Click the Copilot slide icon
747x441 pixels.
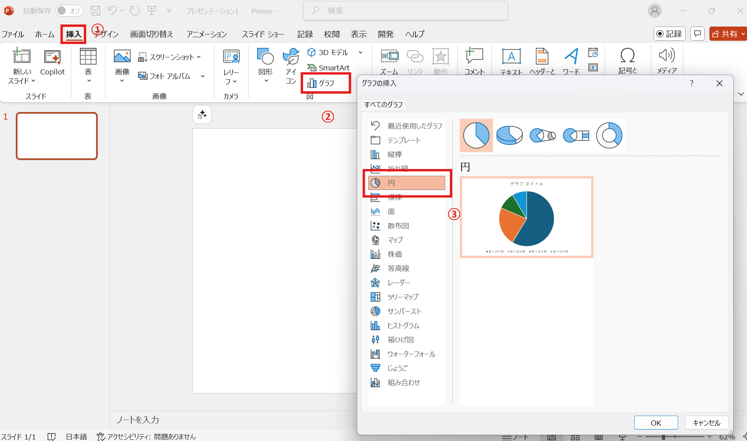[x=52, y=63]
